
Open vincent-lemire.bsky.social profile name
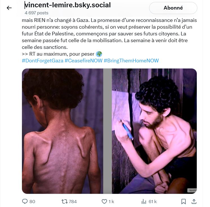click(x=67, y=5)
